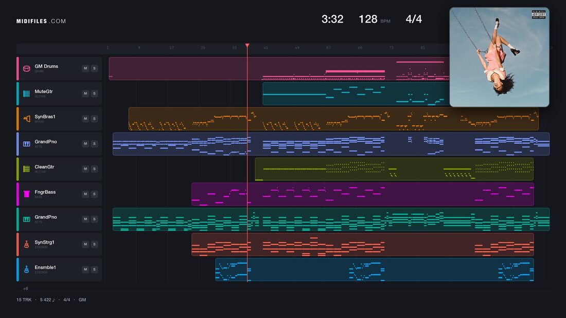
Task: Select the FngrBass track name
Action: [x=45, y=192]
